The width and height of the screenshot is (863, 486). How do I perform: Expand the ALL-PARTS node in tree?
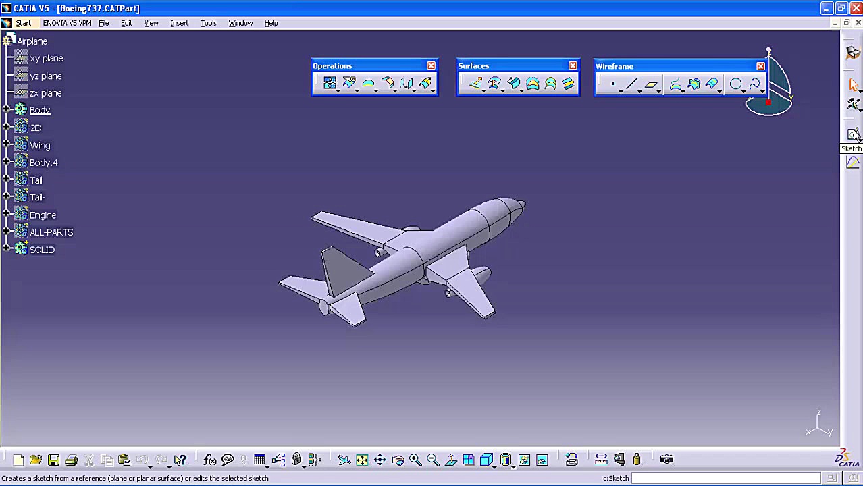[6, 232]
